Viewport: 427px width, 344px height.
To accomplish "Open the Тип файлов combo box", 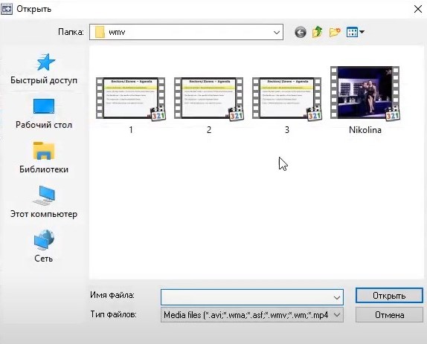I will point(252,315).
